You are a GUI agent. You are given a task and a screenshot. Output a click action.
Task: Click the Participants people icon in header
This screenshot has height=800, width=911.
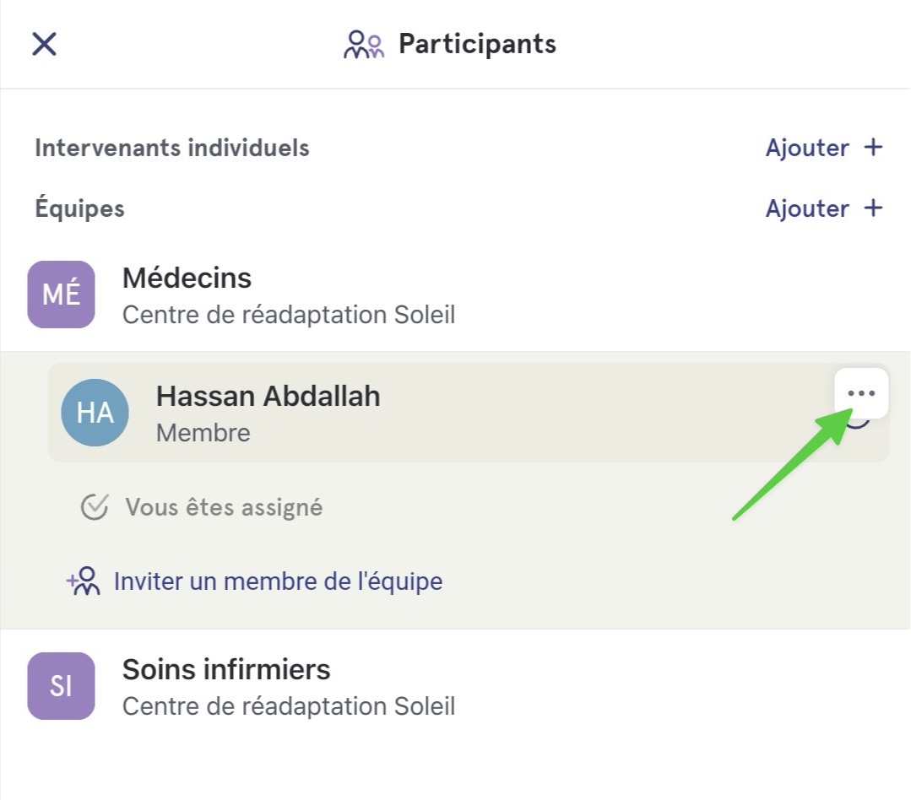364,45
